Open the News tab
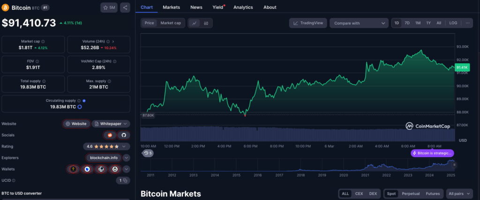Image resolution: width=480 pixels, height=200 pixels. pyautogui.click(x=196, y=7)
